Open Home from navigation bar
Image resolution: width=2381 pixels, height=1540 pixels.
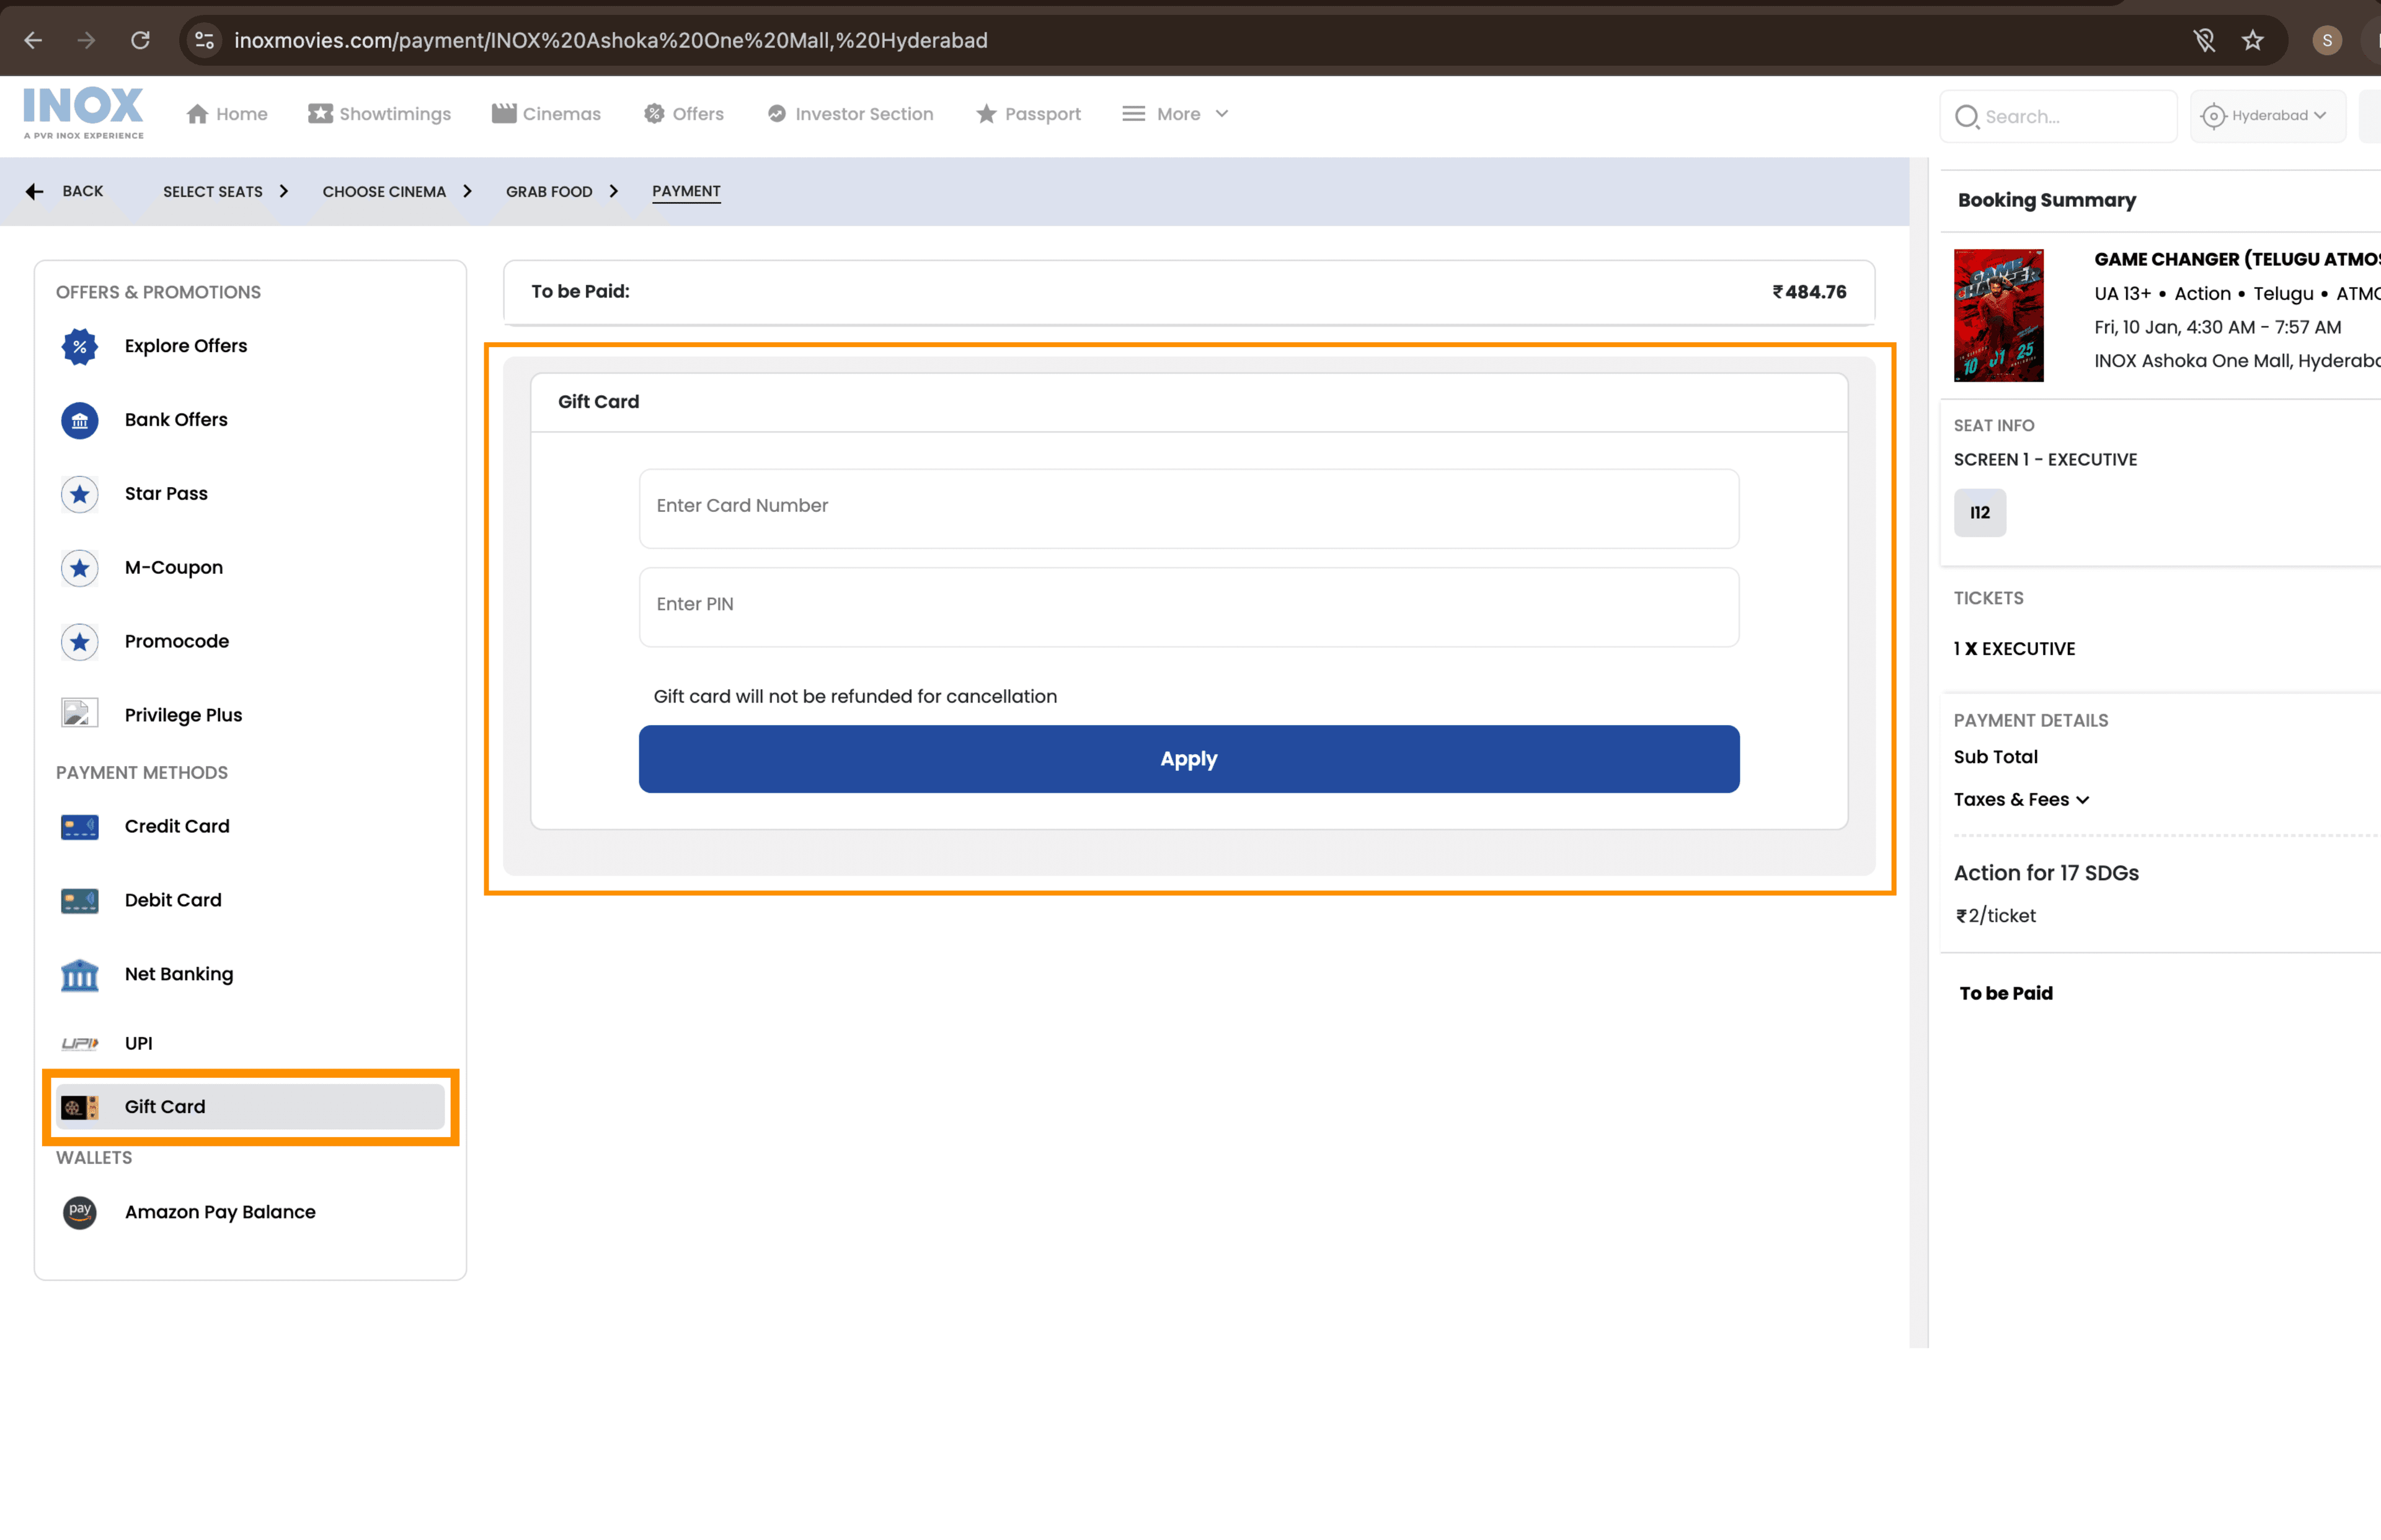pyautogui.click(x=227, y=114)
